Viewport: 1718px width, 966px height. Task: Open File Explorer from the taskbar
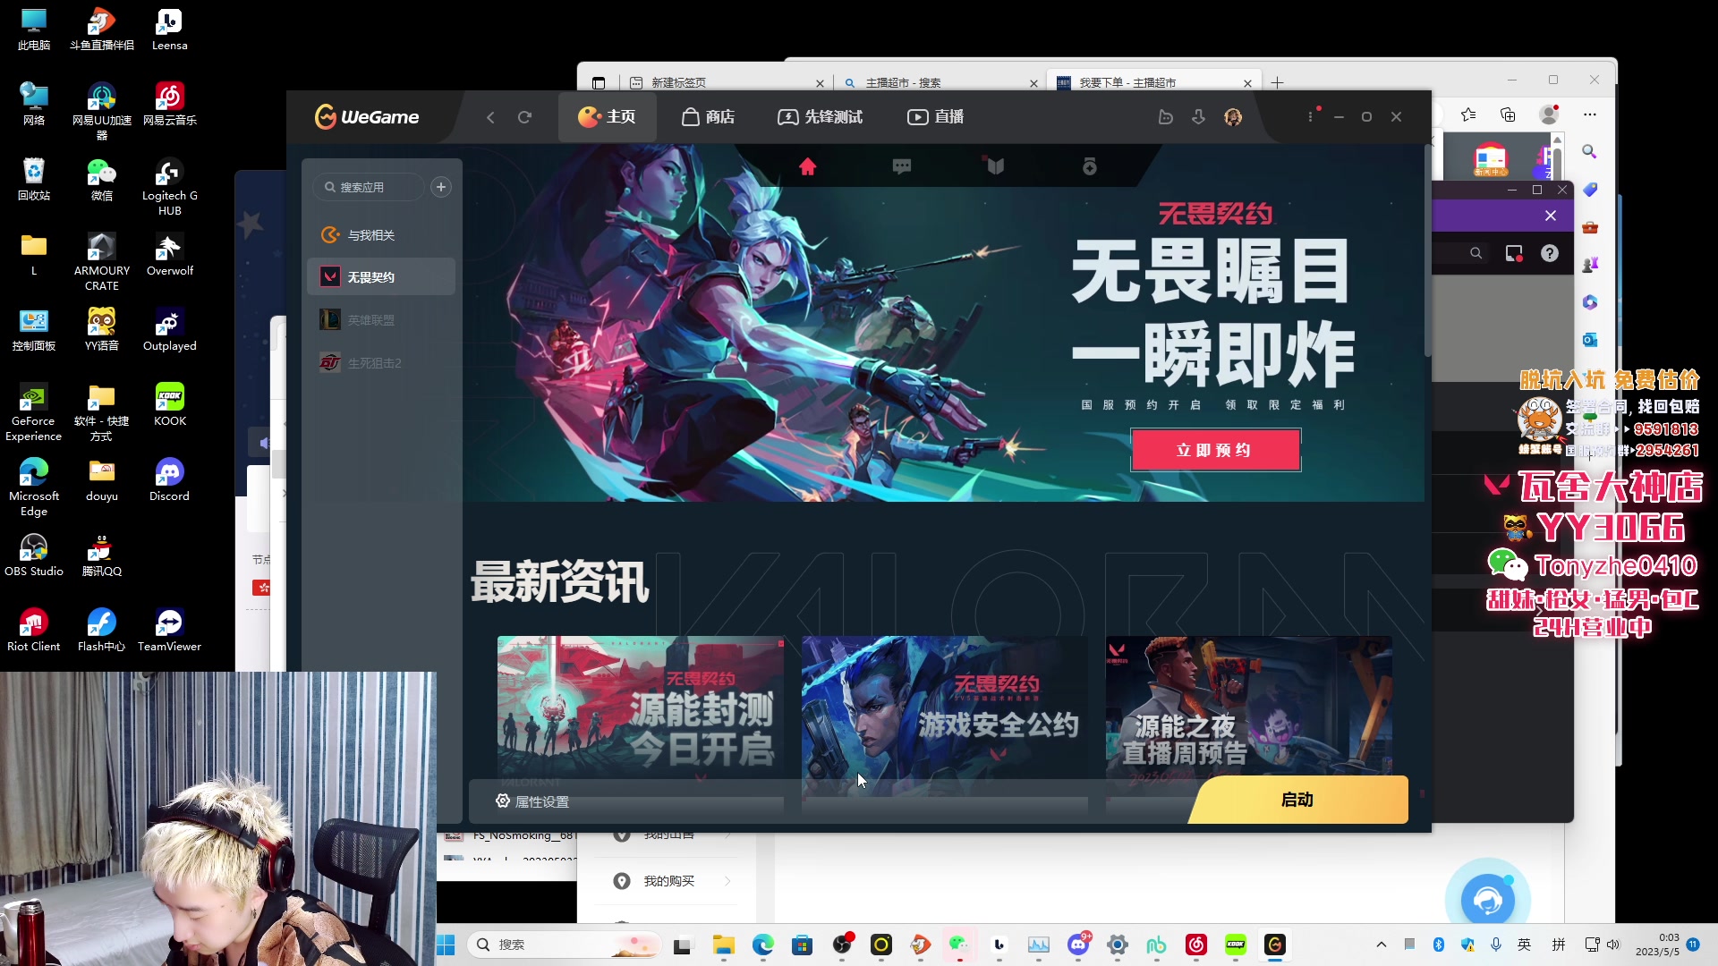point(723,945)
